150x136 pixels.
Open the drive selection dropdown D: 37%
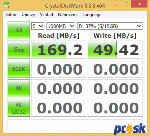click(x=110, y=26)
